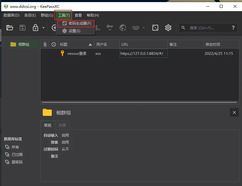Image resolution: width=242 pixels, height=186 pixels.
Task: Click the key icon of nessus登录
Action: point(62,53)
